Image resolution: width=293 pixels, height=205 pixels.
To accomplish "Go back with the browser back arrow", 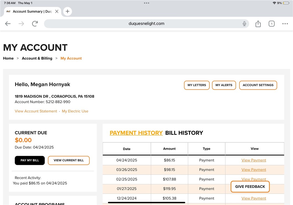I will click(x=8, y=24).
